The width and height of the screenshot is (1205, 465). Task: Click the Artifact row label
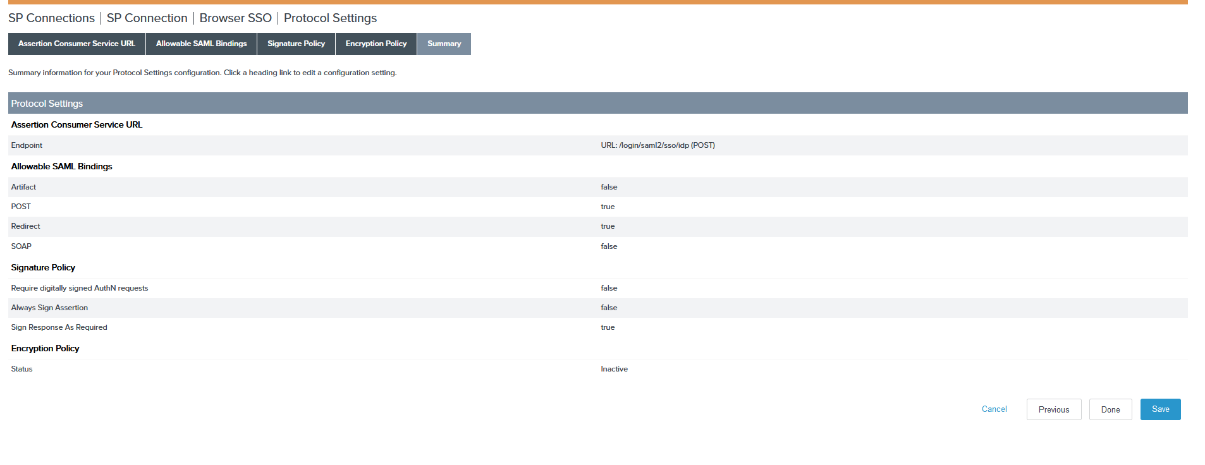pos(23,187)
